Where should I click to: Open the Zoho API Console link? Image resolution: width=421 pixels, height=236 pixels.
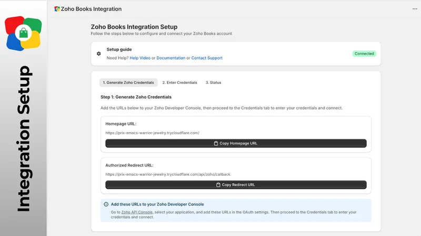point(137,212)
